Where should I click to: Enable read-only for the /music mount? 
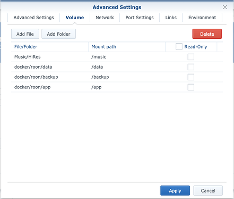[x=190, y=57]
